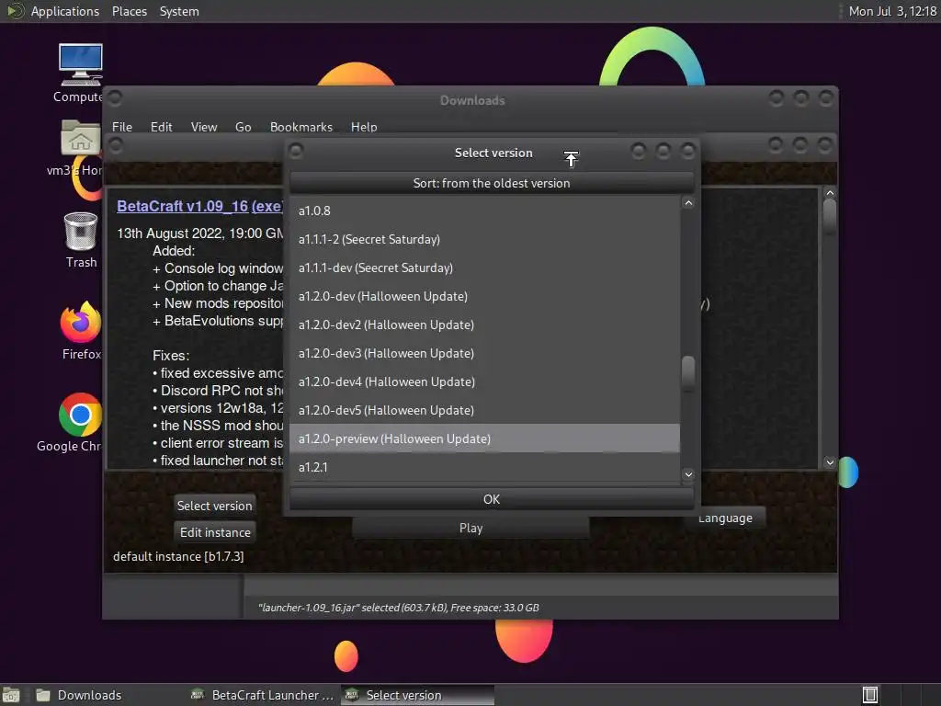Open Go menu in Downloads window
Screen dimensions: 941x706
tap(243, 127)
